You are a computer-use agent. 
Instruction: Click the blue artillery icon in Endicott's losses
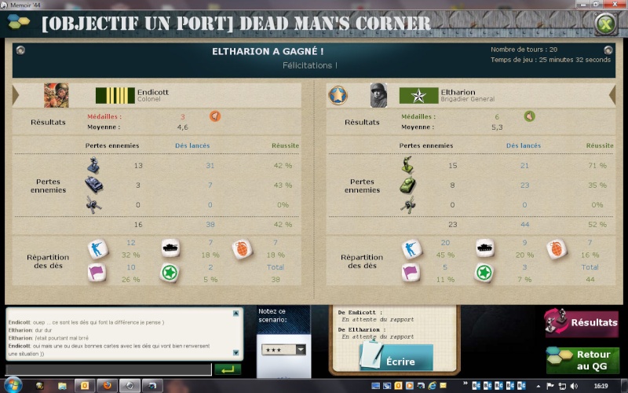(x=93, y=204)
